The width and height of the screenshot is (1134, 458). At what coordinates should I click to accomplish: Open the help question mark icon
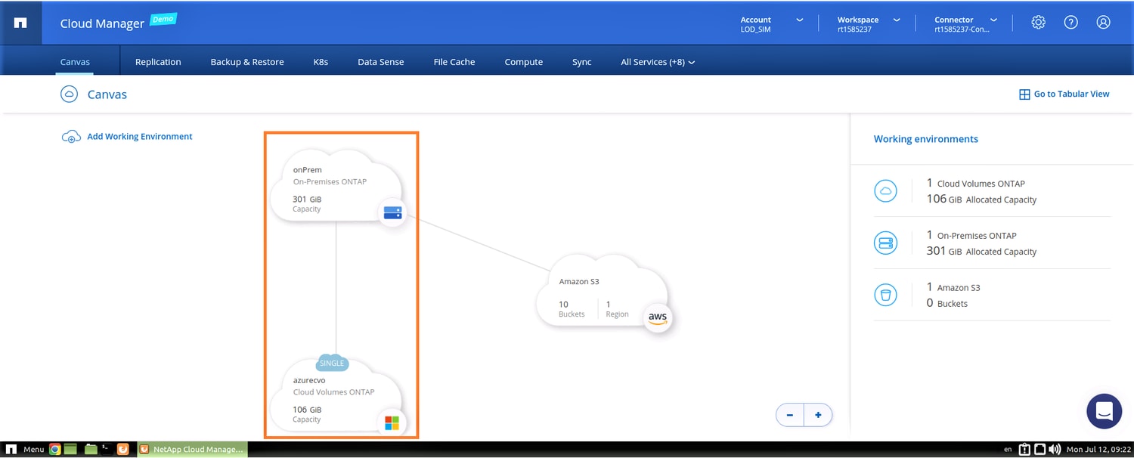coord(1070,22)
